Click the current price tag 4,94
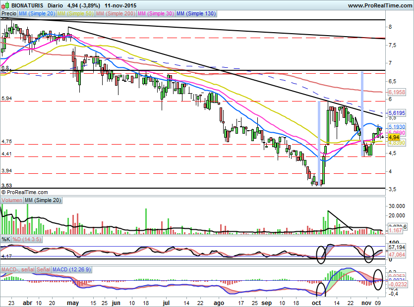The height and width of the screenshot is (307, 414). (x=394, y=137)
